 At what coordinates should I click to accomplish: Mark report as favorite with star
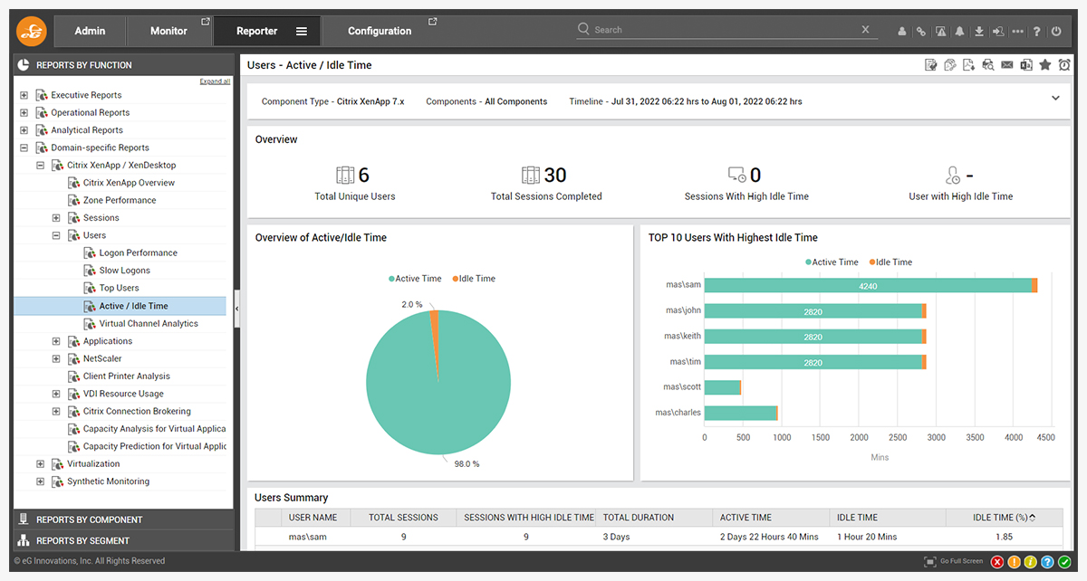[x=1045, y=65]
